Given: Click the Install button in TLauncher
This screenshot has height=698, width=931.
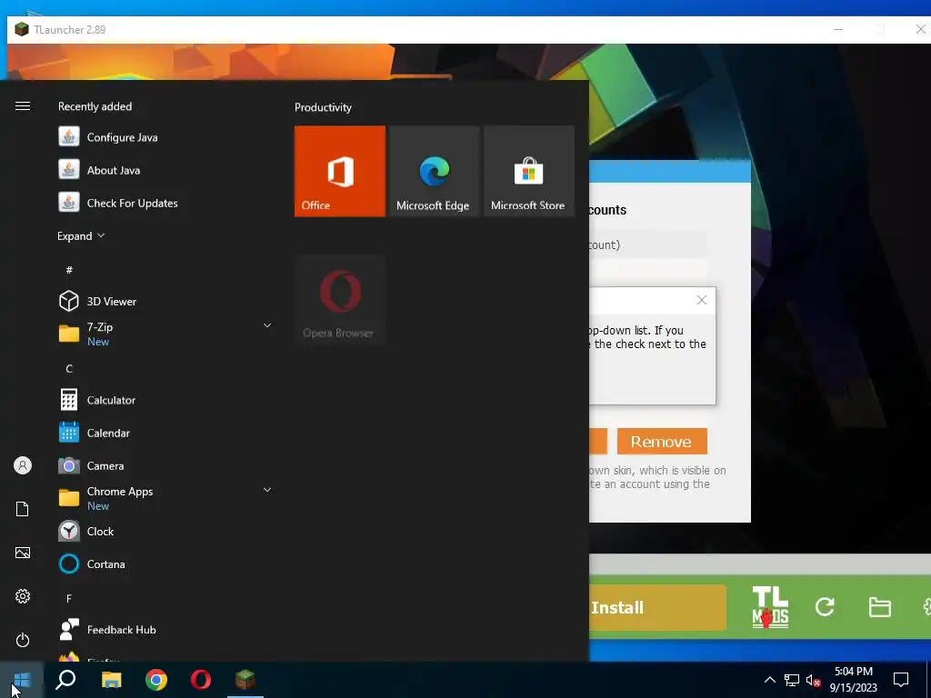Looking at the screenshot, I should pyautogui.click(x=657, y=607).
